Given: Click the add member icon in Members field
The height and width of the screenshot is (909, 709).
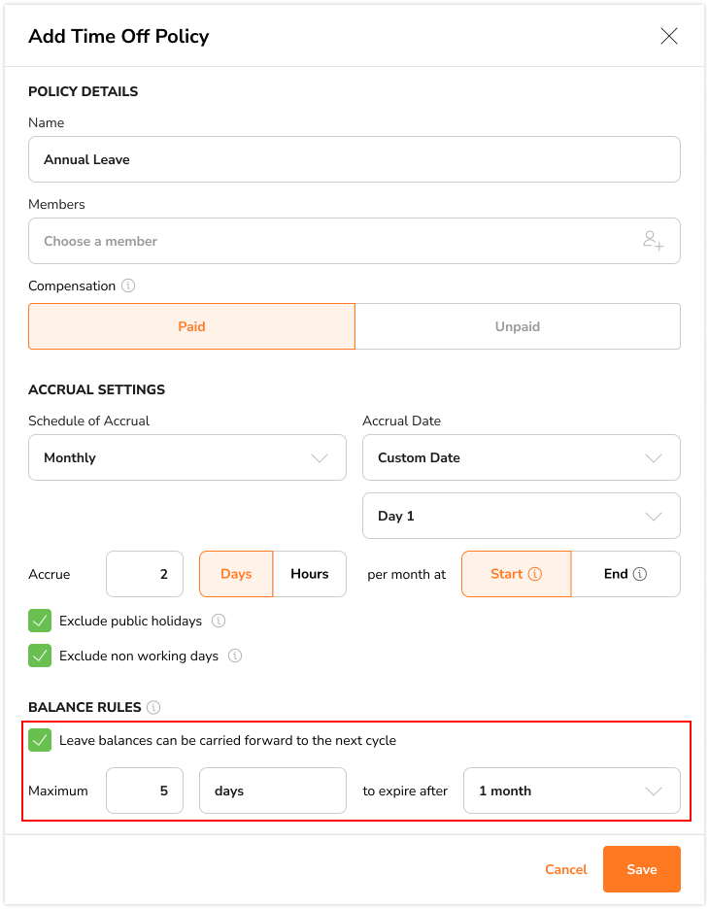Looking at the screenshot, I should click(x=654, y=241).
